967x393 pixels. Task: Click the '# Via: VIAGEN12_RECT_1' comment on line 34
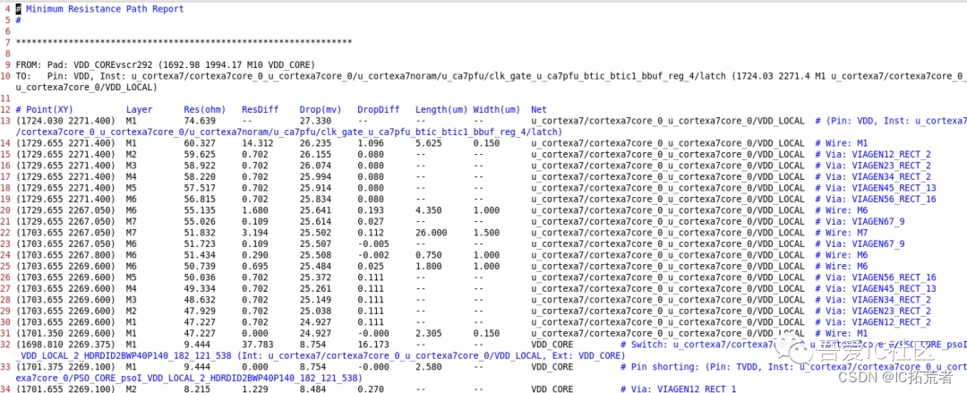click(x=679, y=388)
